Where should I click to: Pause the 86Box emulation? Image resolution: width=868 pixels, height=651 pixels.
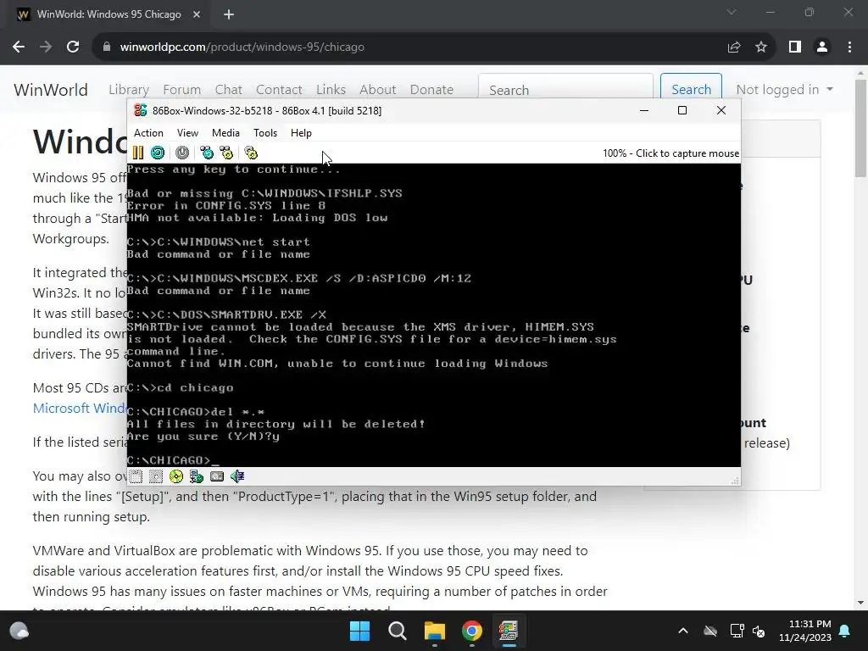138,153
